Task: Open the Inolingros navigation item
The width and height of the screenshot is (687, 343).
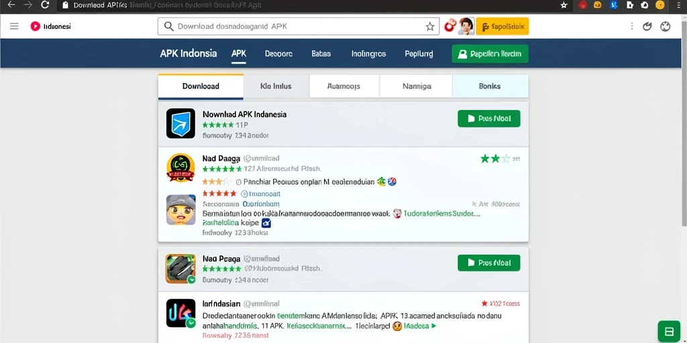Action: pyautogui.click(x=368, y=54)
